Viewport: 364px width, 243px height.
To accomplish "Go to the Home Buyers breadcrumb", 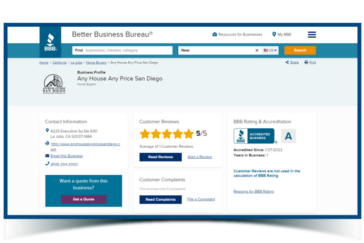I will tap(96, 63).
